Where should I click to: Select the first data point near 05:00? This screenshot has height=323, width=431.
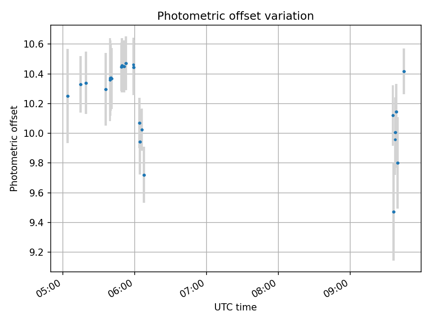click(68, 96)
